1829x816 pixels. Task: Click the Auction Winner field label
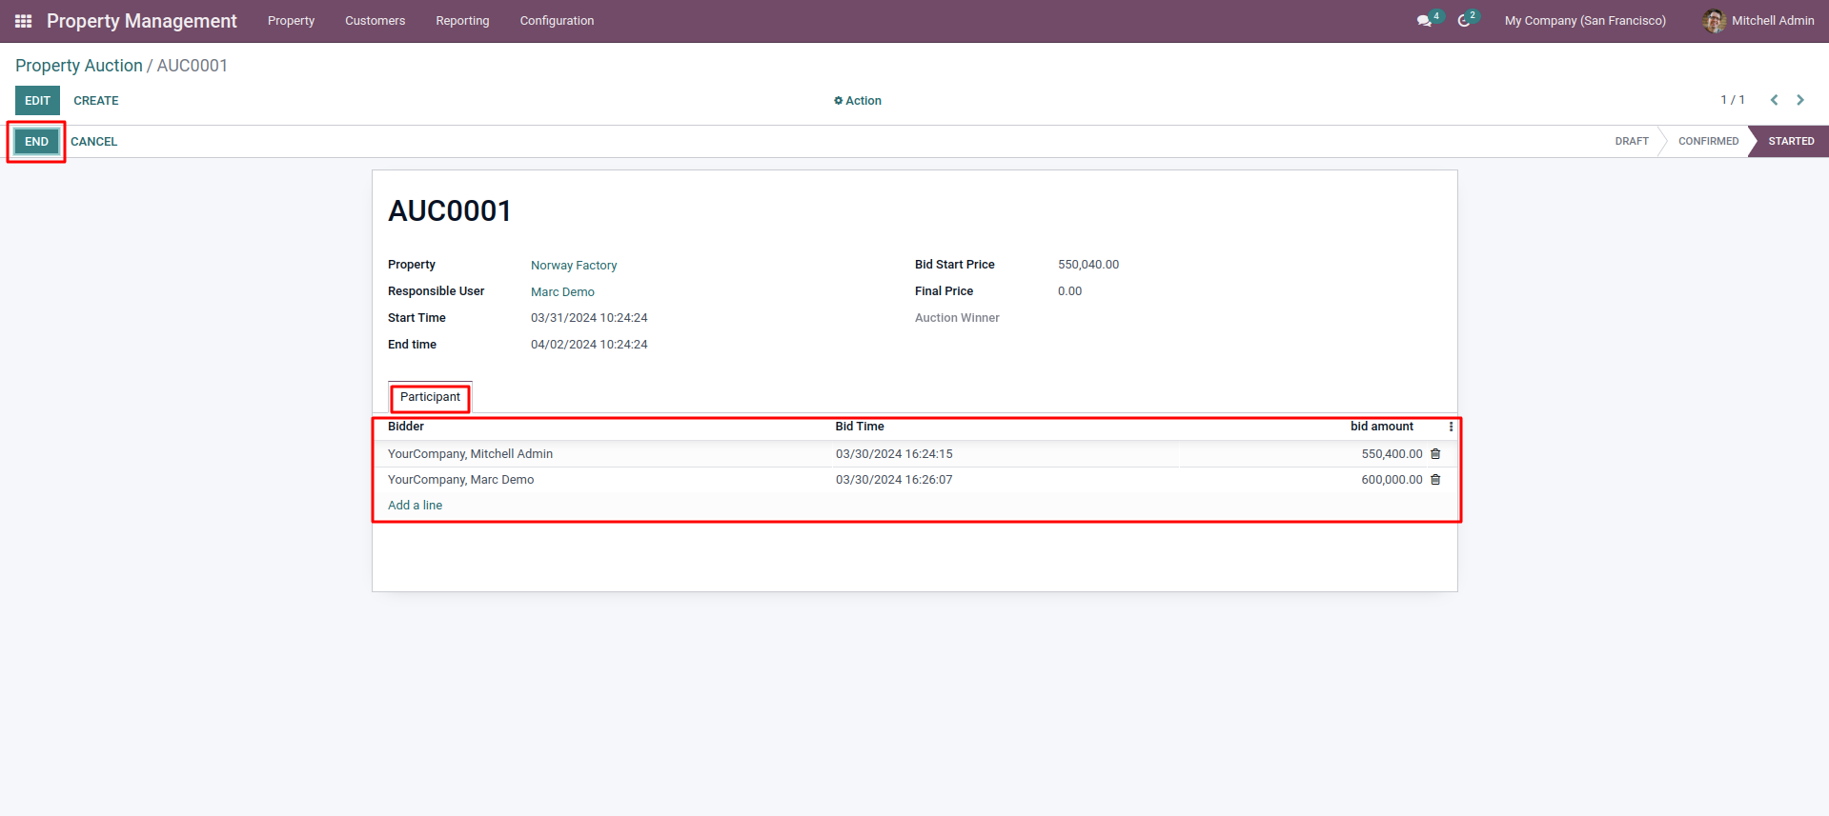pos(957,318)
